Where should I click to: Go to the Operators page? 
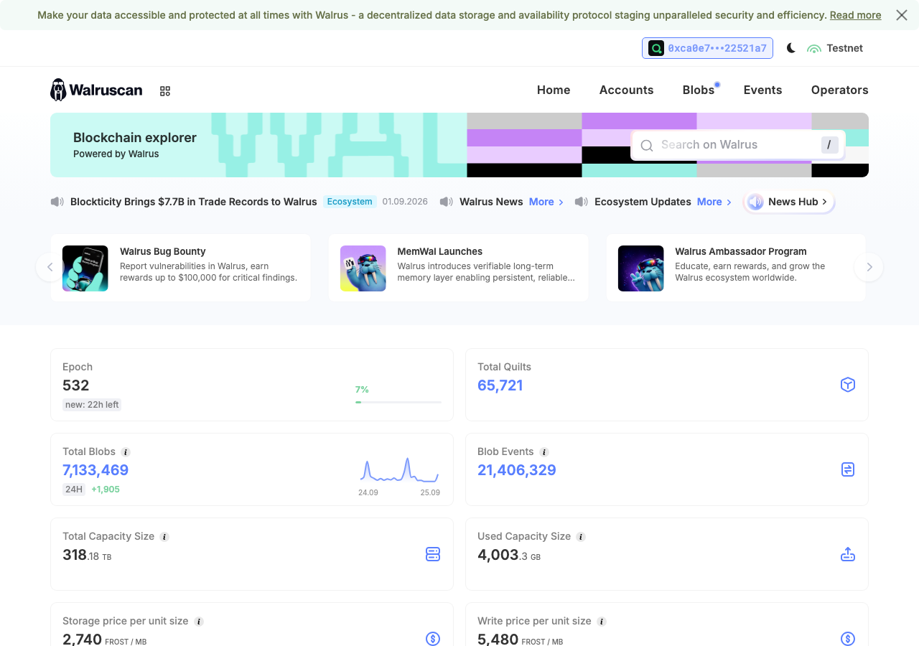click(x=840, y=90)
